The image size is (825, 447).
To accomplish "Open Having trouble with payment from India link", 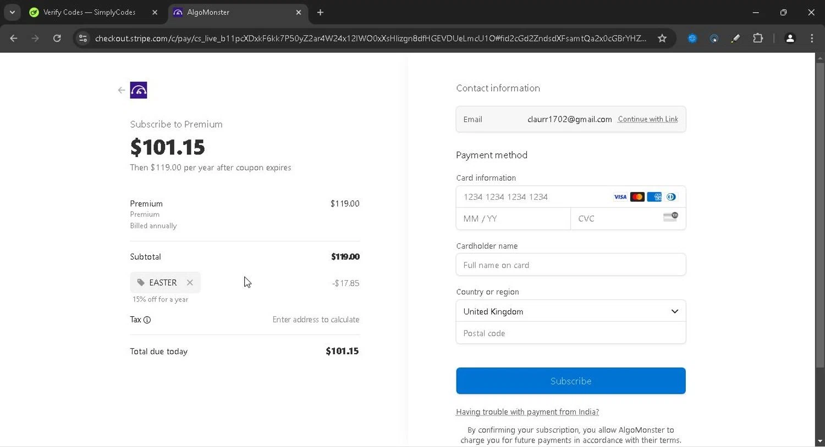I will pyautogui.click(x=527, y=412).
